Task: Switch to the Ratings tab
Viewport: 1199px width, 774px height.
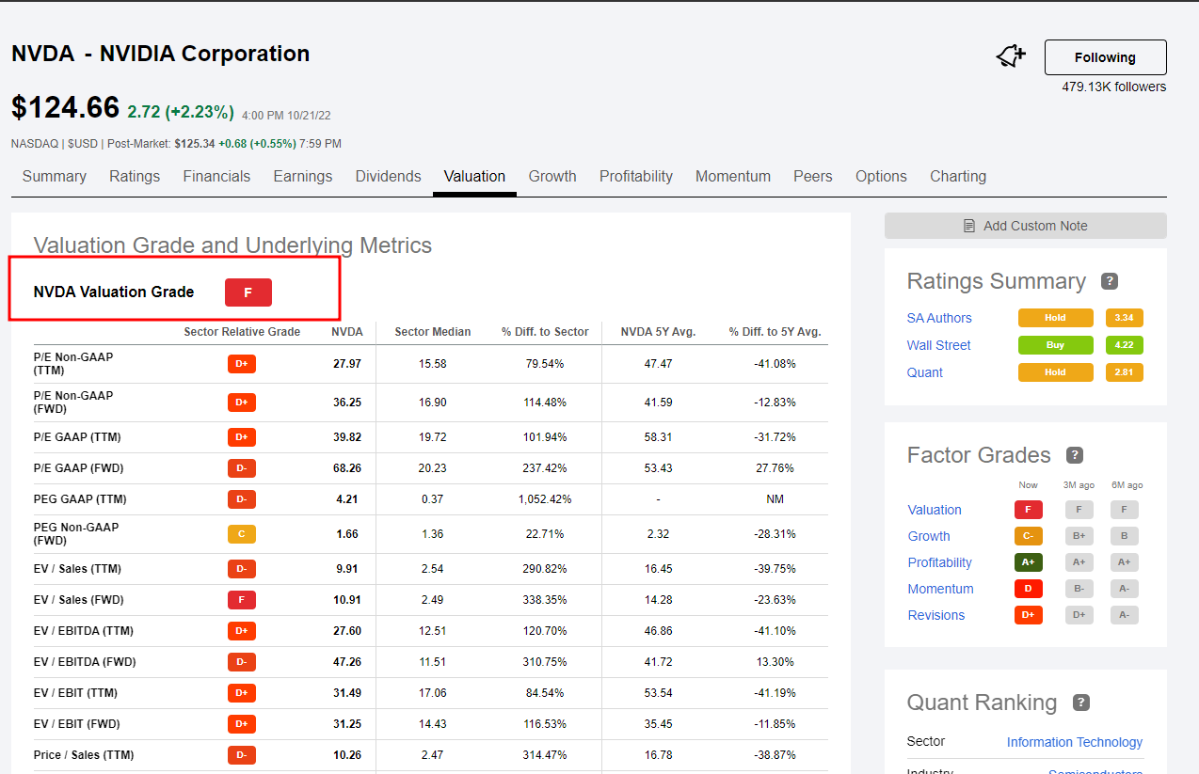Action: [135, 177]
